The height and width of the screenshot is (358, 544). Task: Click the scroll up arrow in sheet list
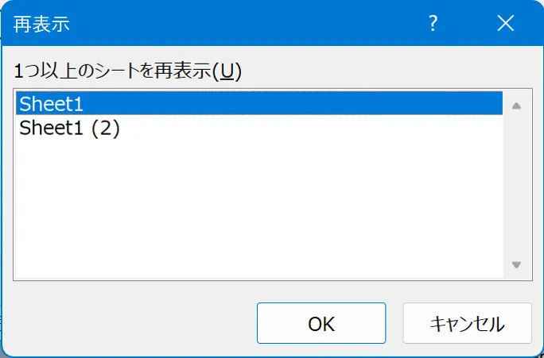click(x=516, y=106)
